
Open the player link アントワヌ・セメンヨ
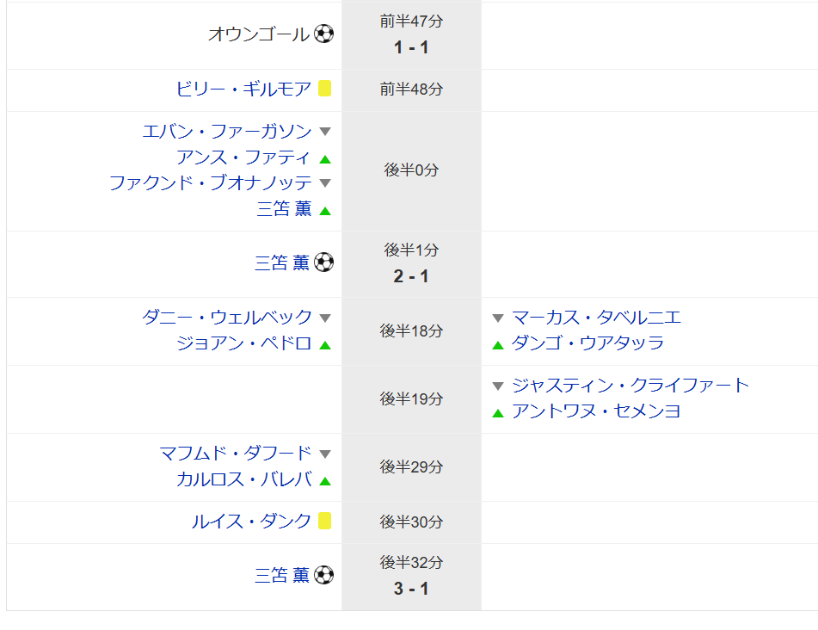tap(596, 411)
